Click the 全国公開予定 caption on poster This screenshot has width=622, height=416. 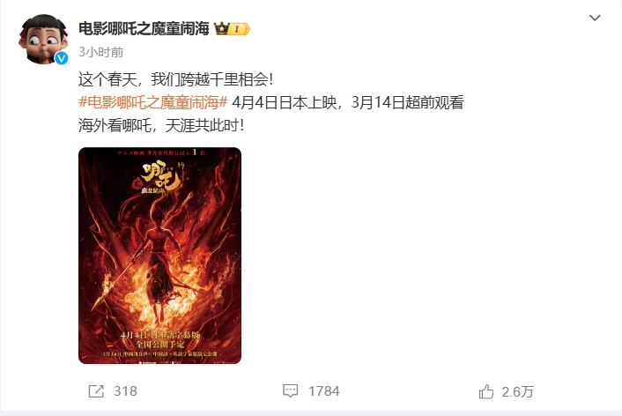click(x=159, y=344)
